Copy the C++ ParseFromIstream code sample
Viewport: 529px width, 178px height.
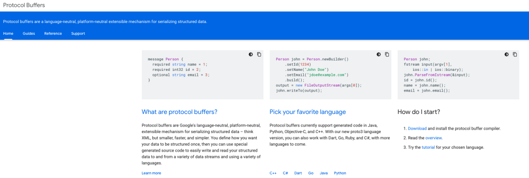(515, 54)
